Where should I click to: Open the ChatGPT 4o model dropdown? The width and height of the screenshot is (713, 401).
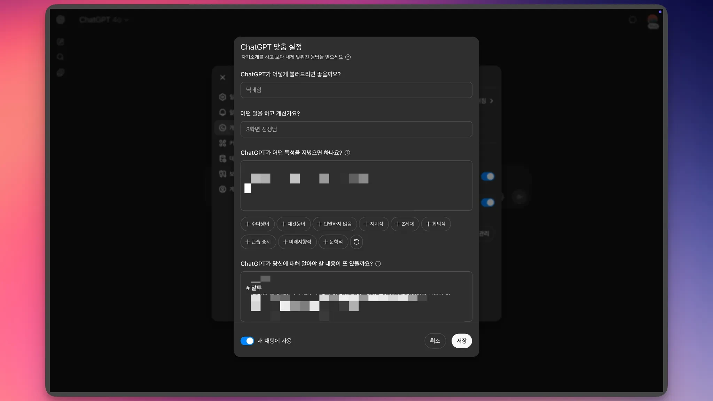104,20
